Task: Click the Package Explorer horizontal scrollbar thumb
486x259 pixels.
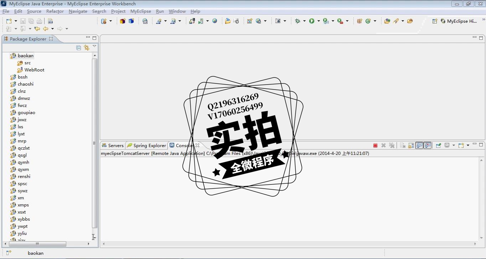Action: [x=37, y=244]
